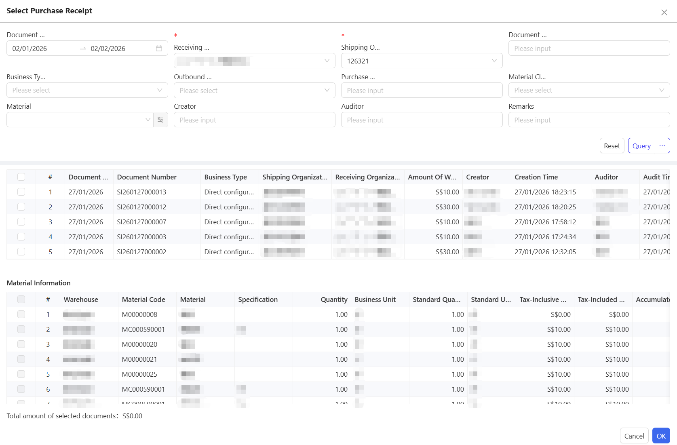Screen dimensions: 677x445
Task: Close the Select Purchase Receipt dialog
Action: [664, 13]
